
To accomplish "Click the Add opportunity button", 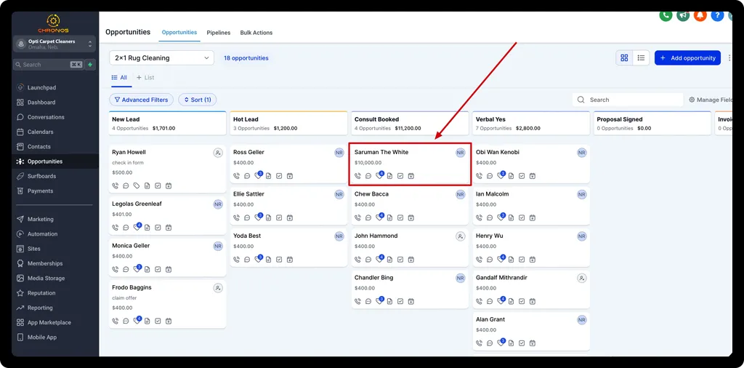I will click(x=687, y=58).
